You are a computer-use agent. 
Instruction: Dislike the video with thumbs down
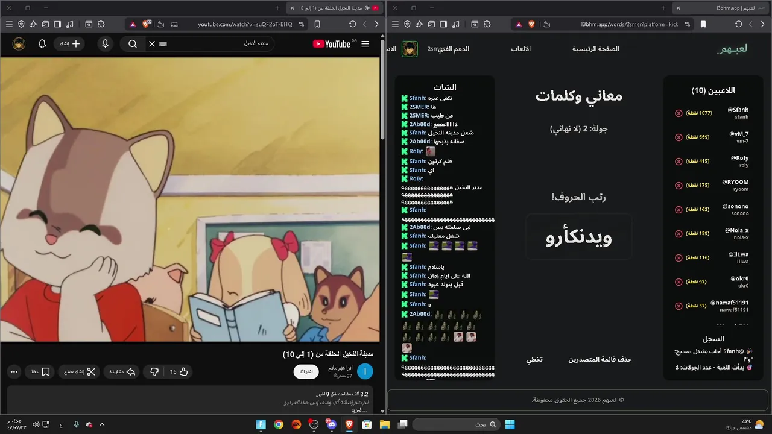(x=154, y=372)
